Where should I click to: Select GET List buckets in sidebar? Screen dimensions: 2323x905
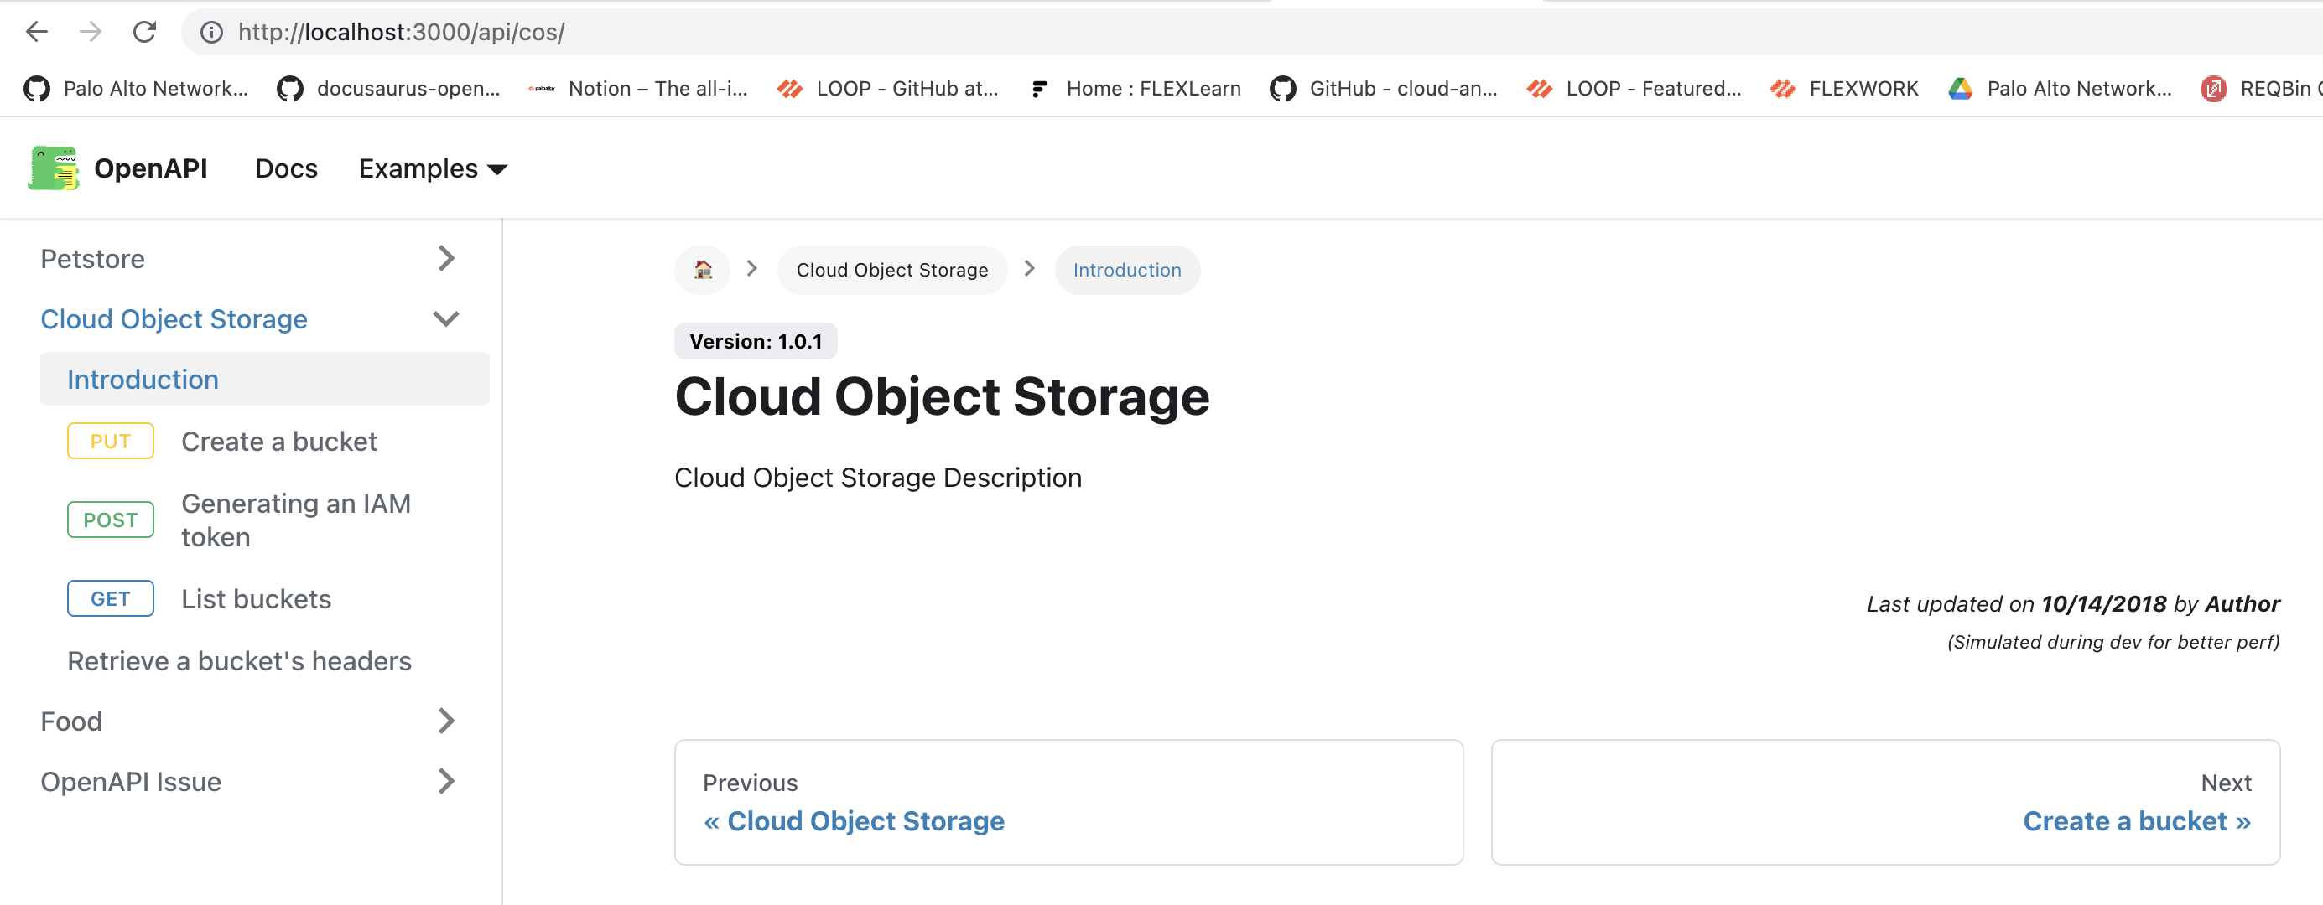(256, 599)
